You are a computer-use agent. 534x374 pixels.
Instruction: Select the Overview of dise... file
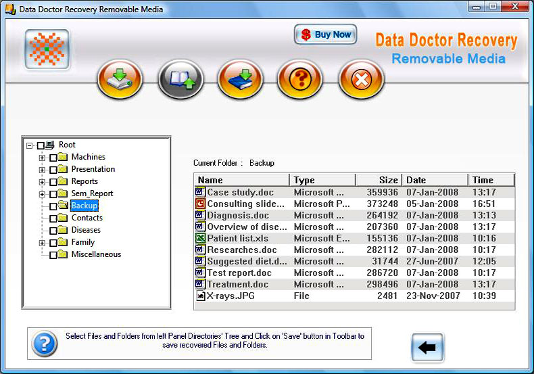[354, 227]
